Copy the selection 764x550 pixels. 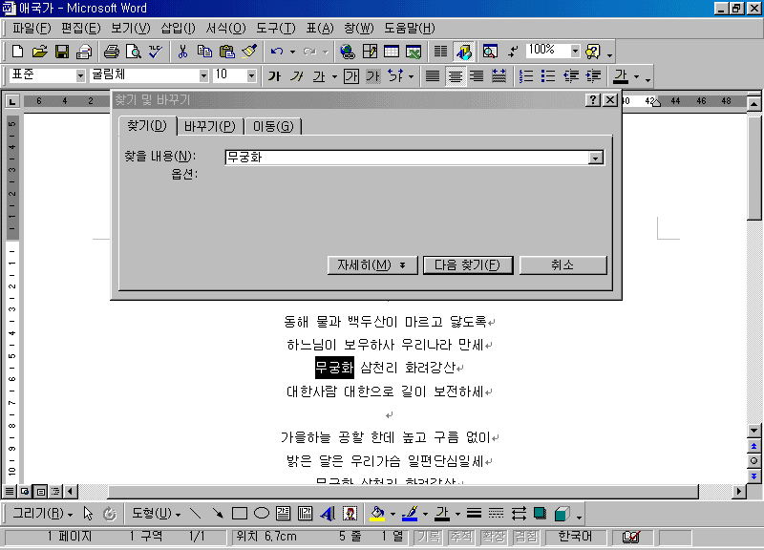click(x=204, y=52)
